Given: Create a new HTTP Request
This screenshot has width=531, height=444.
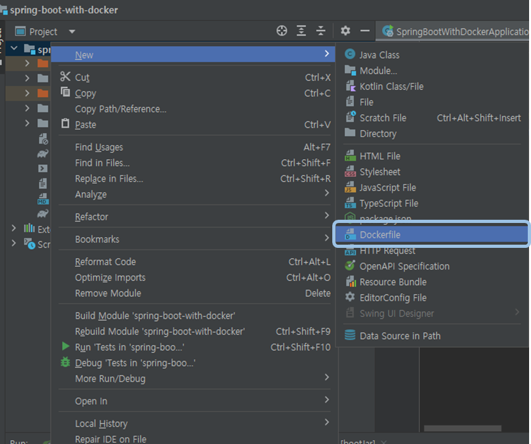Looking at the screenshot, I should [432, 251].
